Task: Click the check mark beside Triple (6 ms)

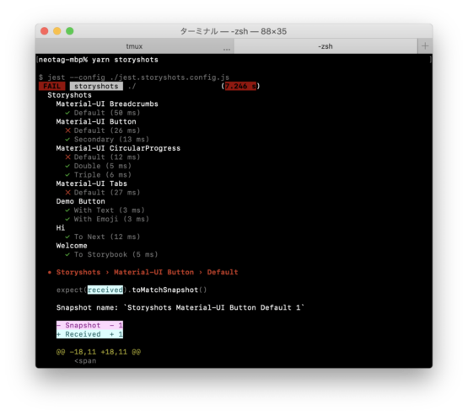Action: pyautogui.click(x=67, y=175)
